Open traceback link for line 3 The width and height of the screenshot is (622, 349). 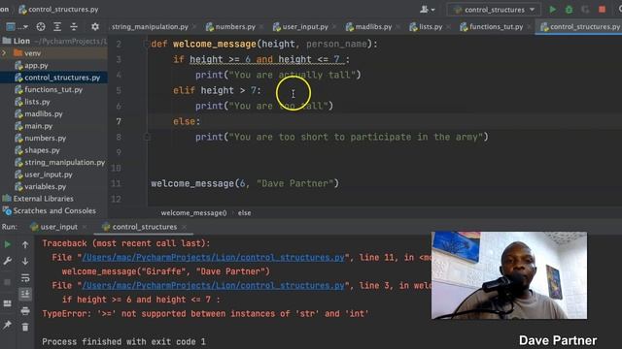pos(213,286)
